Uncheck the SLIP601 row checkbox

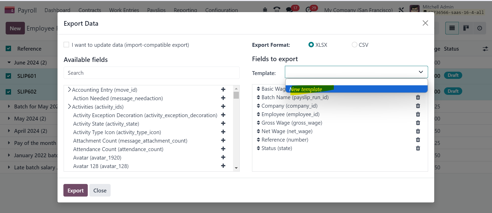click(8, 76)
